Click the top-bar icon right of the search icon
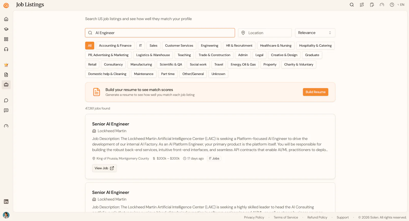The width and height of the screenshot is (409, 221). coord(362,5)
